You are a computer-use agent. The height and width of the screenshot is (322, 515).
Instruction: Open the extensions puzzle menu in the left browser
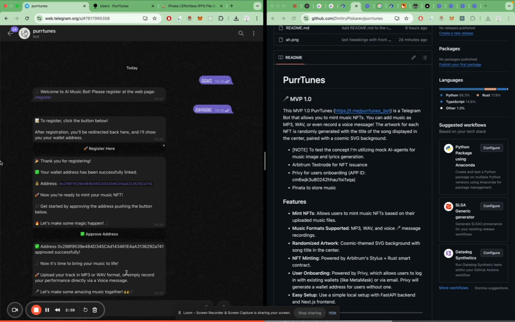click(x=221, y=18)
